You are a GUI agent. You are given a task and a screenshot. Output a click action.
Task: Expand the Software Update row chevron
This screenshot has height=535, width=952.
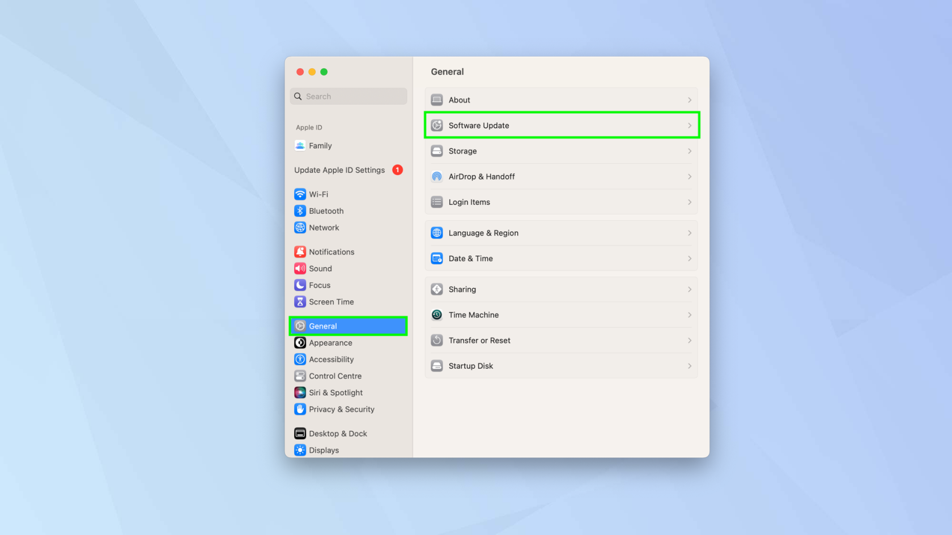[690, 126]
